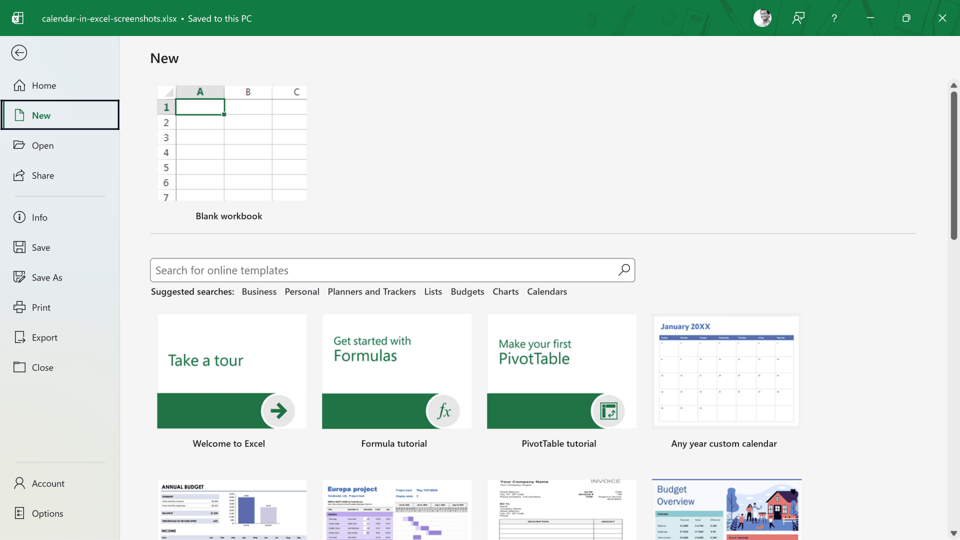
Task: Click the Charts suggested search link
Action: (x=505, y=291)
